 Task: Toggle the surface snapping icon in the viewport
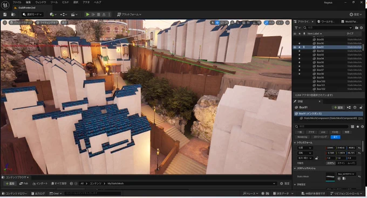click(x=238, y=23)
